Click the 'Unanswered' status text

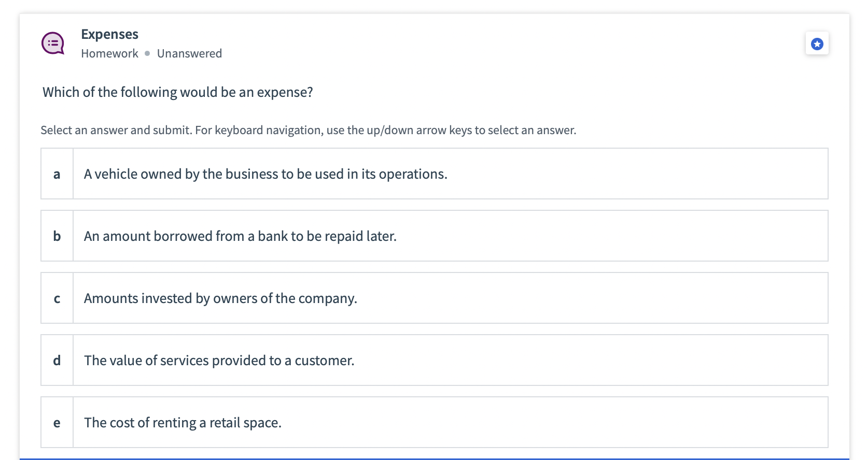point(189,53)
